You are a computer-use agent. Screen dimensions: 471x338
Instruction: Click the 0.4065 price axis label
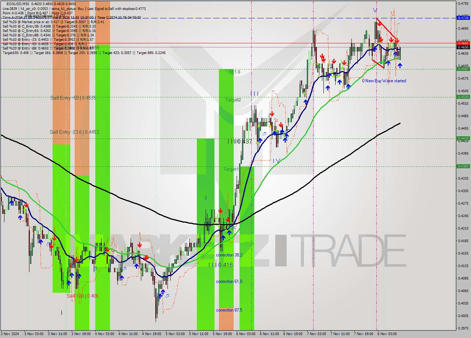463,291
